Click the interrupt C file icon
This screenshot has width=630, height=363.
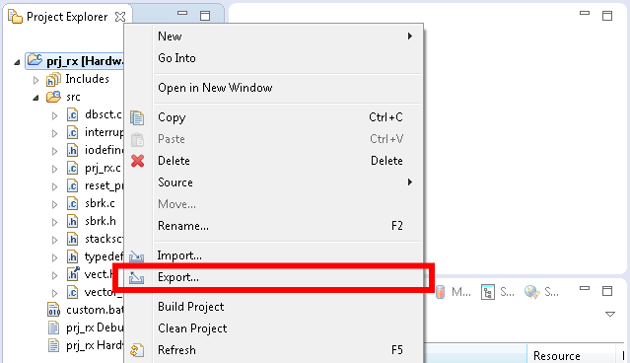[72, 132]
